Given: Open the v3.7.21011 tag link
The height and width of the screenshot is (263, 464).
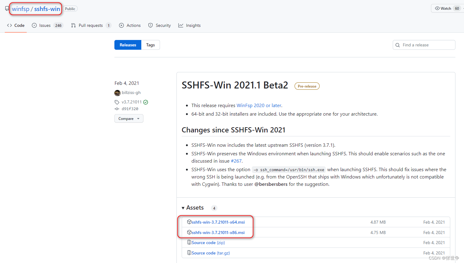Looking at the screenshot, I should pyautogui.click(x=132, y=102).
